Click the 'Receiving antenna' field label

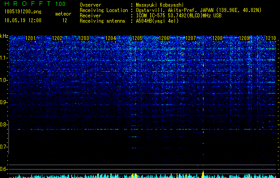coord(102,21)
